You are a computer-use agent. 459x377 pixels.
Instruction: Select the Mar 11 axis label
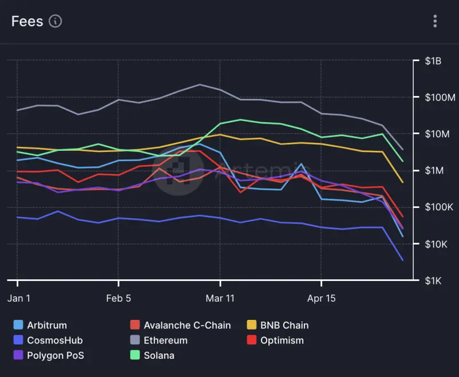point(220,298)
